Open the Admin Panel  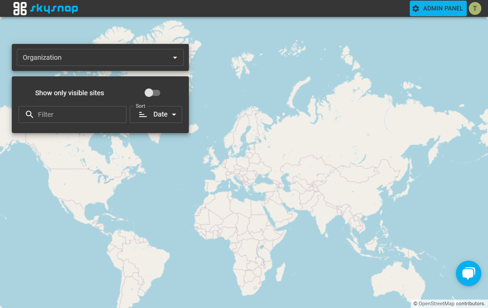[x=438, y=8]
